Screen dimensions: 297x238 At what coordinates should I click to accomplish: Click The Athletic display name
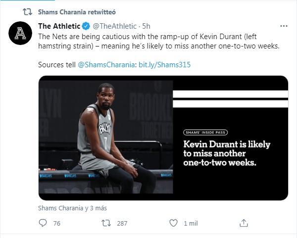click(x=59, y=26)
